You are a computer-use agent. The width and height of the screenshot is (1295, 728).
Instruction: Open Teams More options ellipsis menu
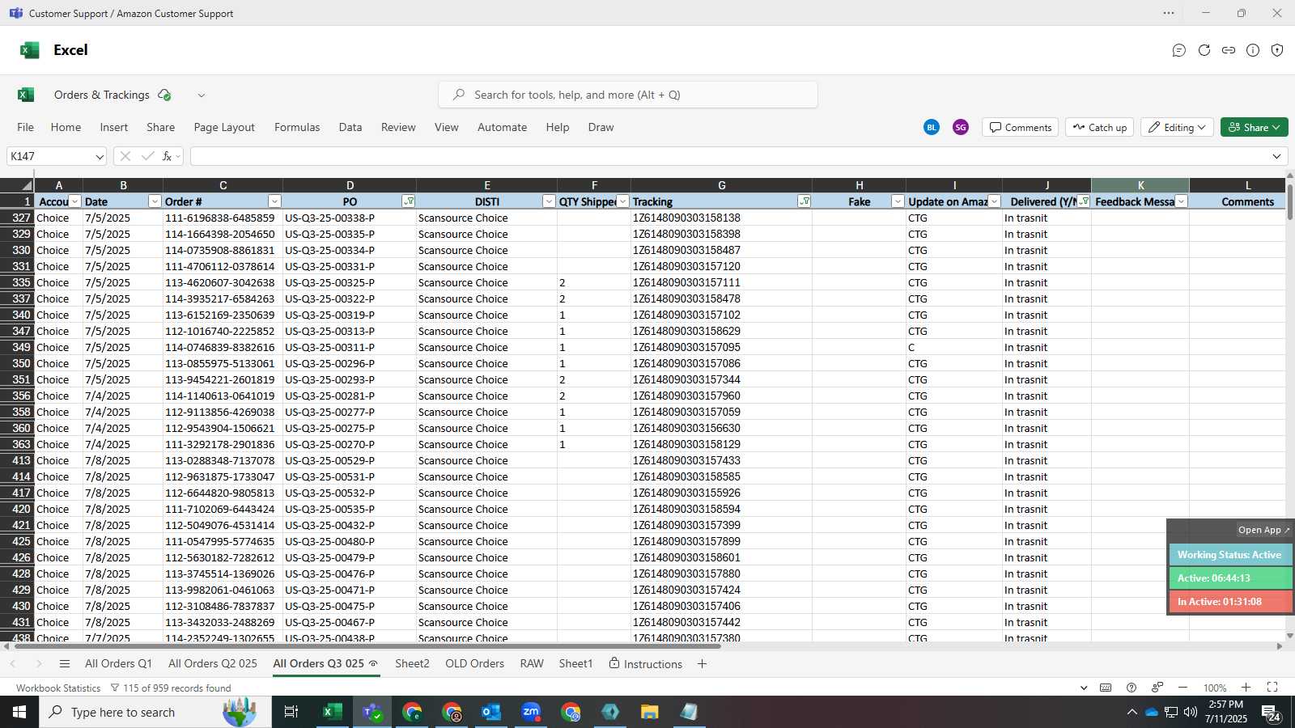click(1169, 13)
